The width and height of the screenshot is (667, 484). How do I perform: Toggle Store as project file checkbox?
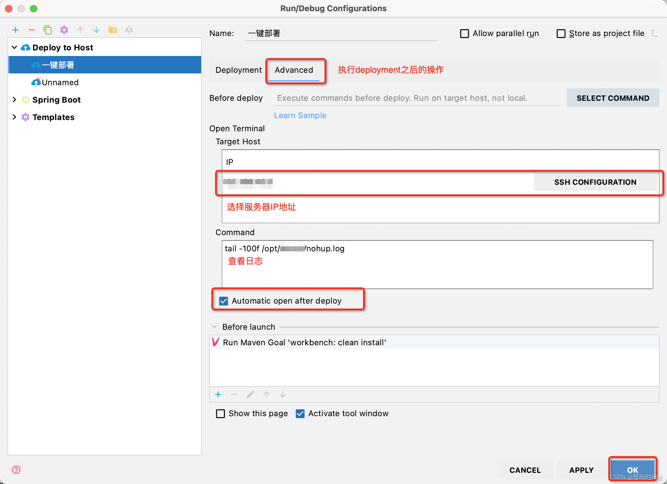[561, 34]
